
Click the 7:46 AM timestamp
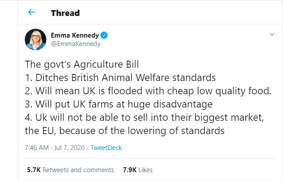tap(37, 148)
